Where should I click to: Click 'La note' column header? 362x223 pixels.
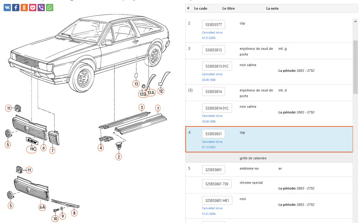click(272, 8)
